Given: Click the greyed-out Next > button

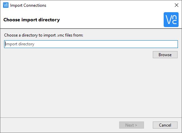Looking at the screenshot, I should click(131, 125).
